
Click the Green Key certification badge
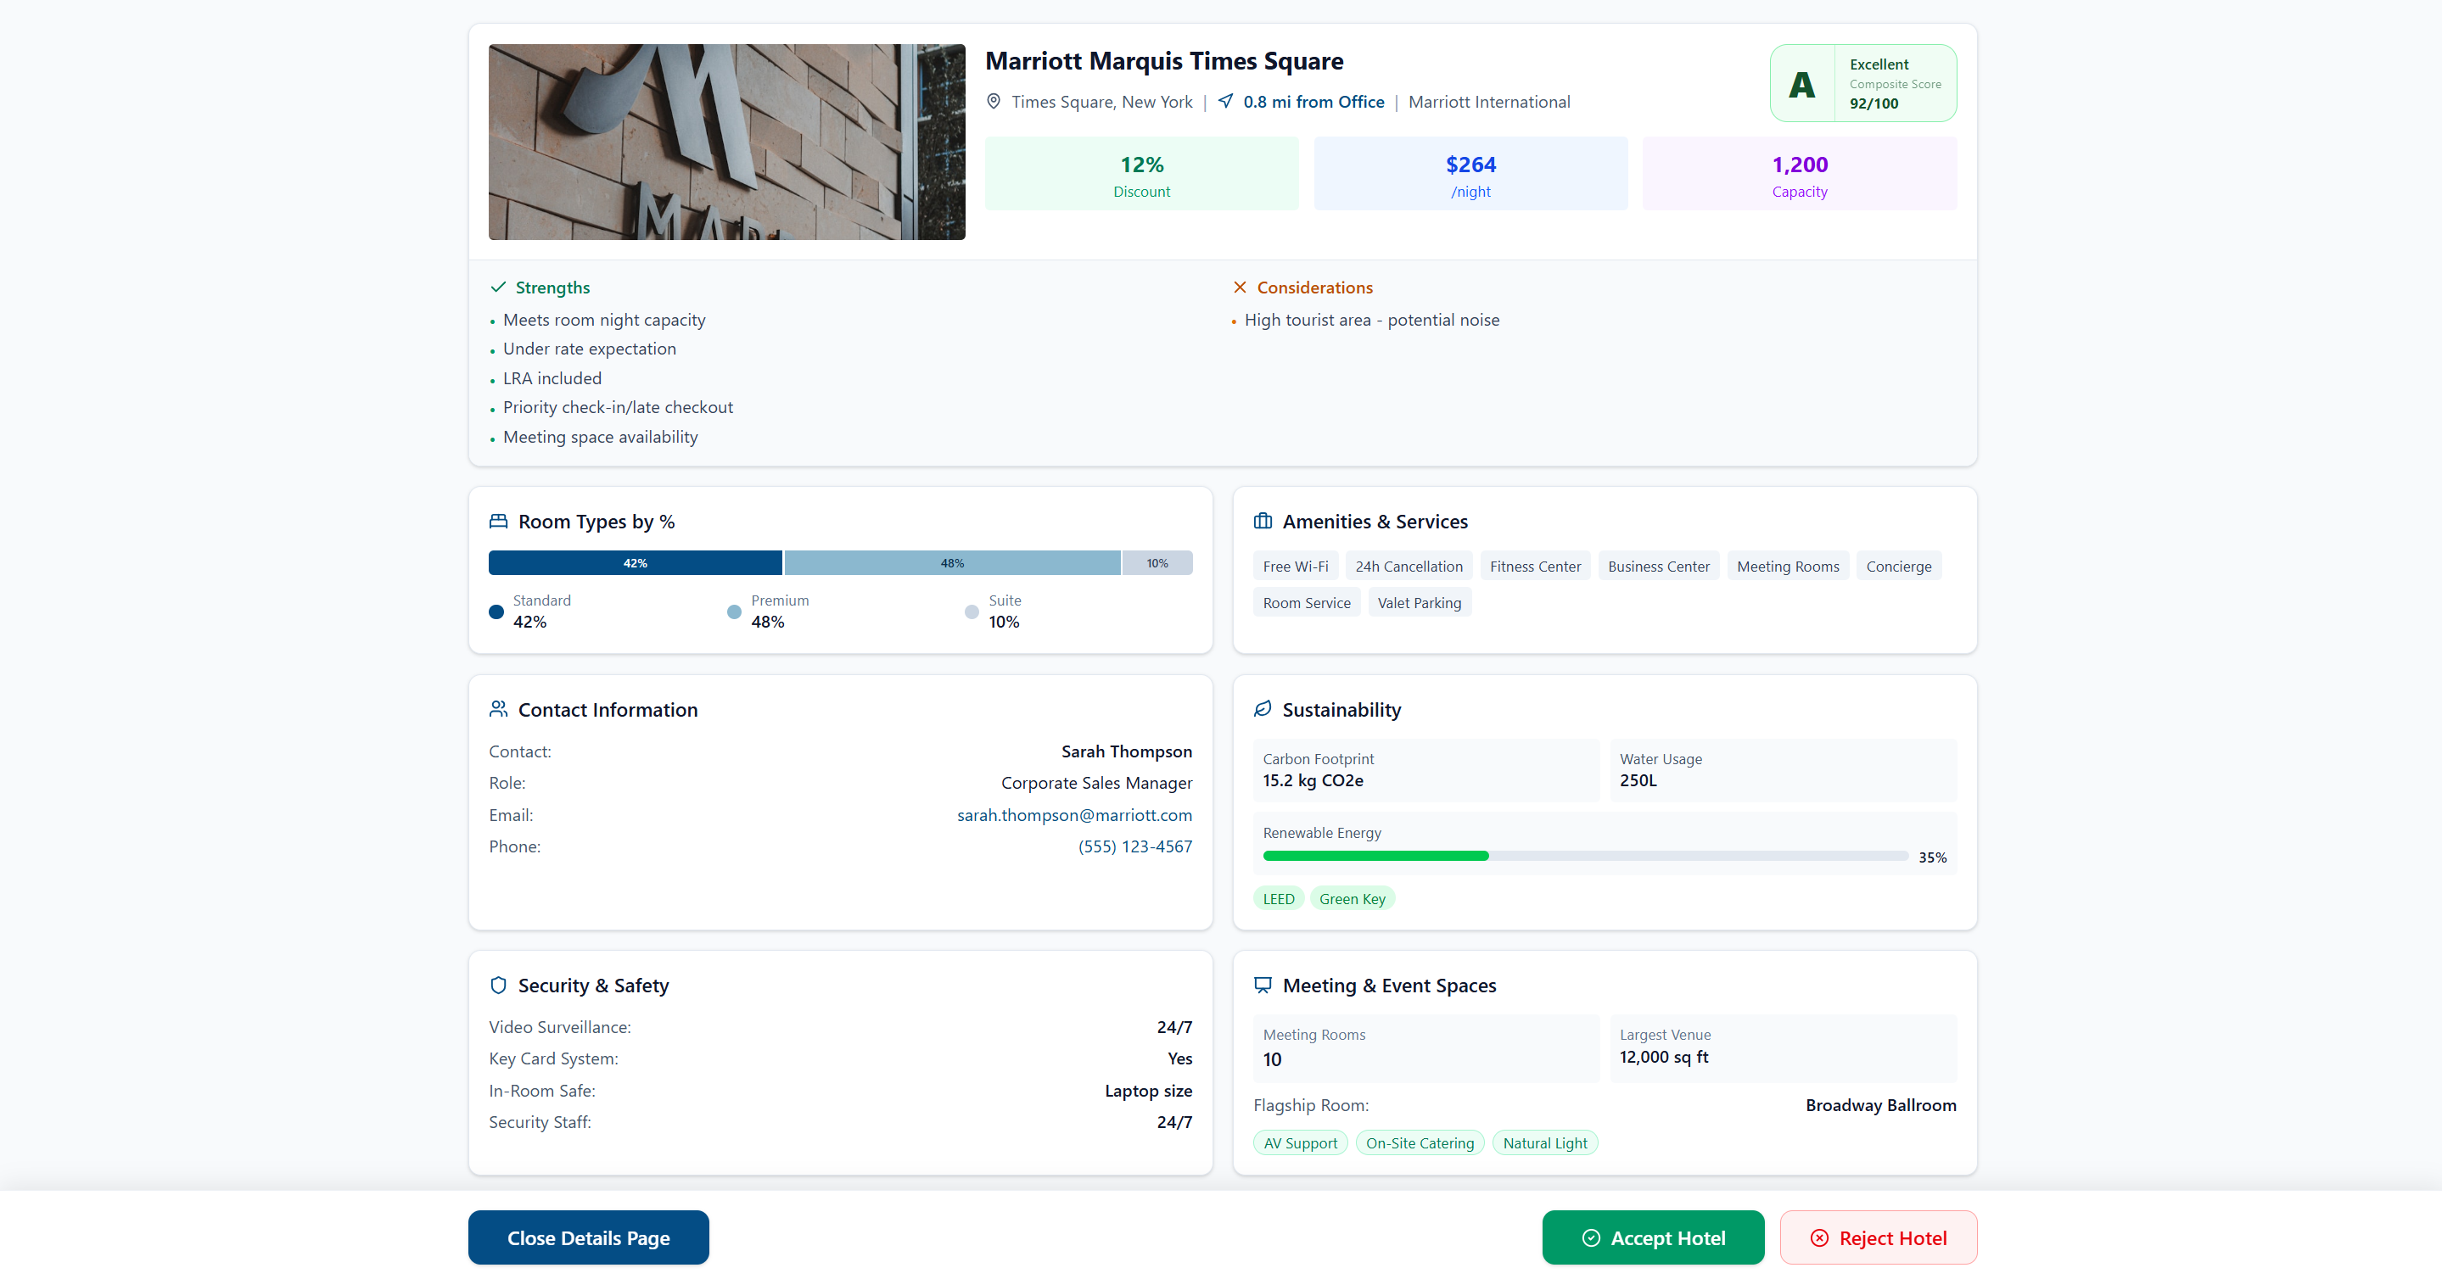[x=1352, y=898]
